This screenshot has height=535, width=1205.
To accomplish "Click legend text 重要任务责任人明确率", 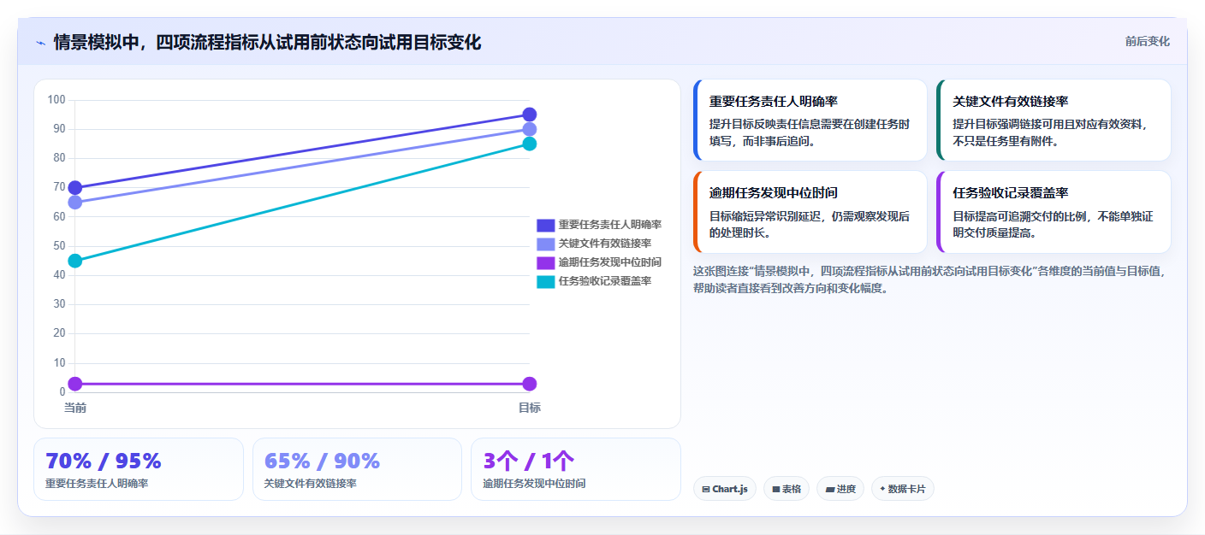I will [609, 225].
